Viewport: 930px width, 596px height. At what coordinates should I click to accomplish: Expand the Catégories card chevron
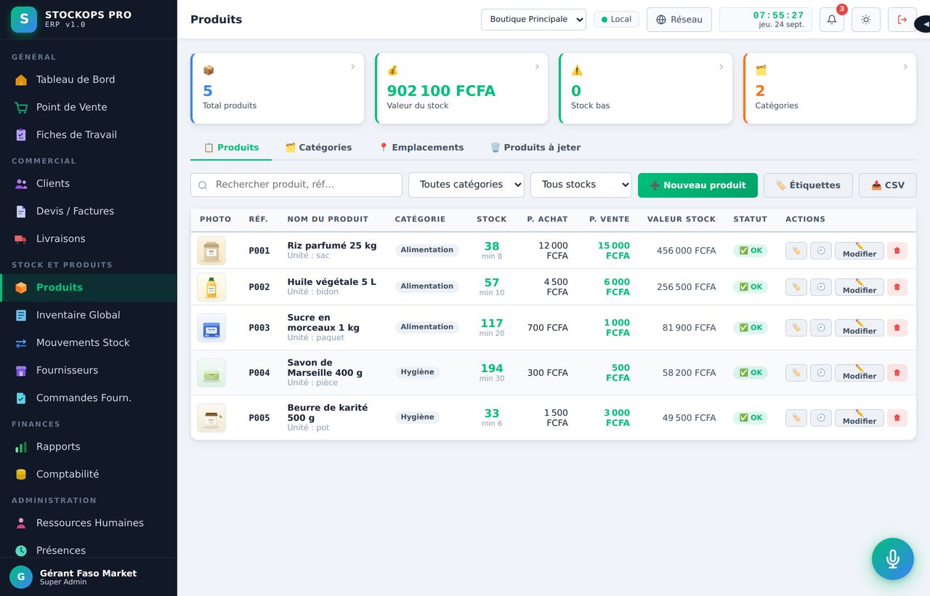pos(905,67)
